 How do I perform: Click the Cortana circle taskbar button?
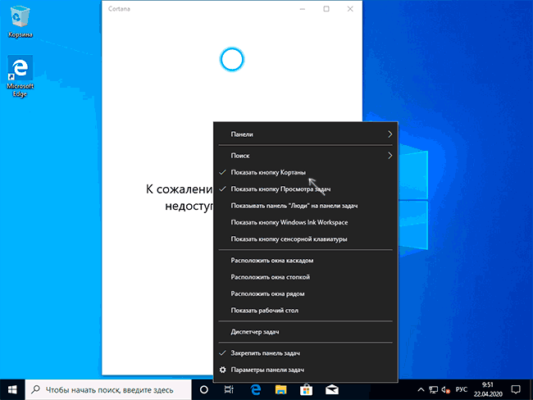click(x=204, y=390)
